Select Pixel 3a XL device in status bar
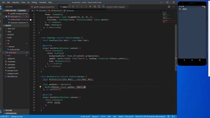 tap(150, 117)
